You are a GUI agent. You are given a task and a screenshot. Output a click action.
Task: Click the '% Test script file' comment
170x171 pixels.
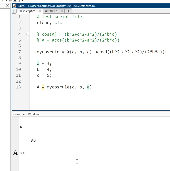point(59,17)
